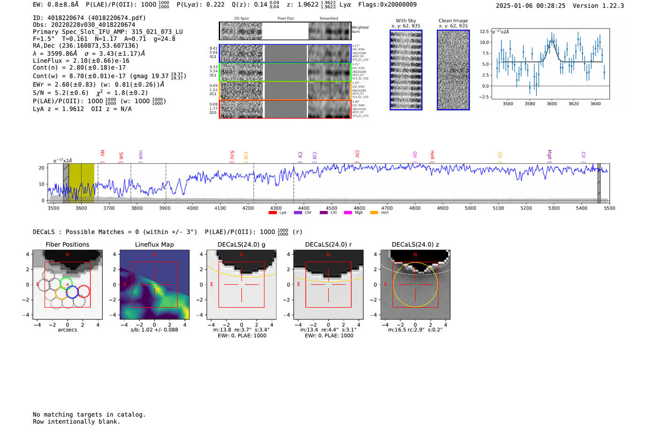Open the With Sky cutout image
Screen dimensions: 657x447
[x=406, y=70]
